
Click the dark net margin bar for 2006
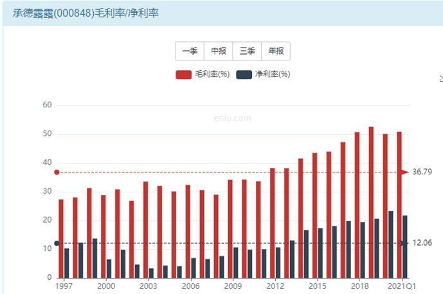pyautogui.click(x=194, y=268)
